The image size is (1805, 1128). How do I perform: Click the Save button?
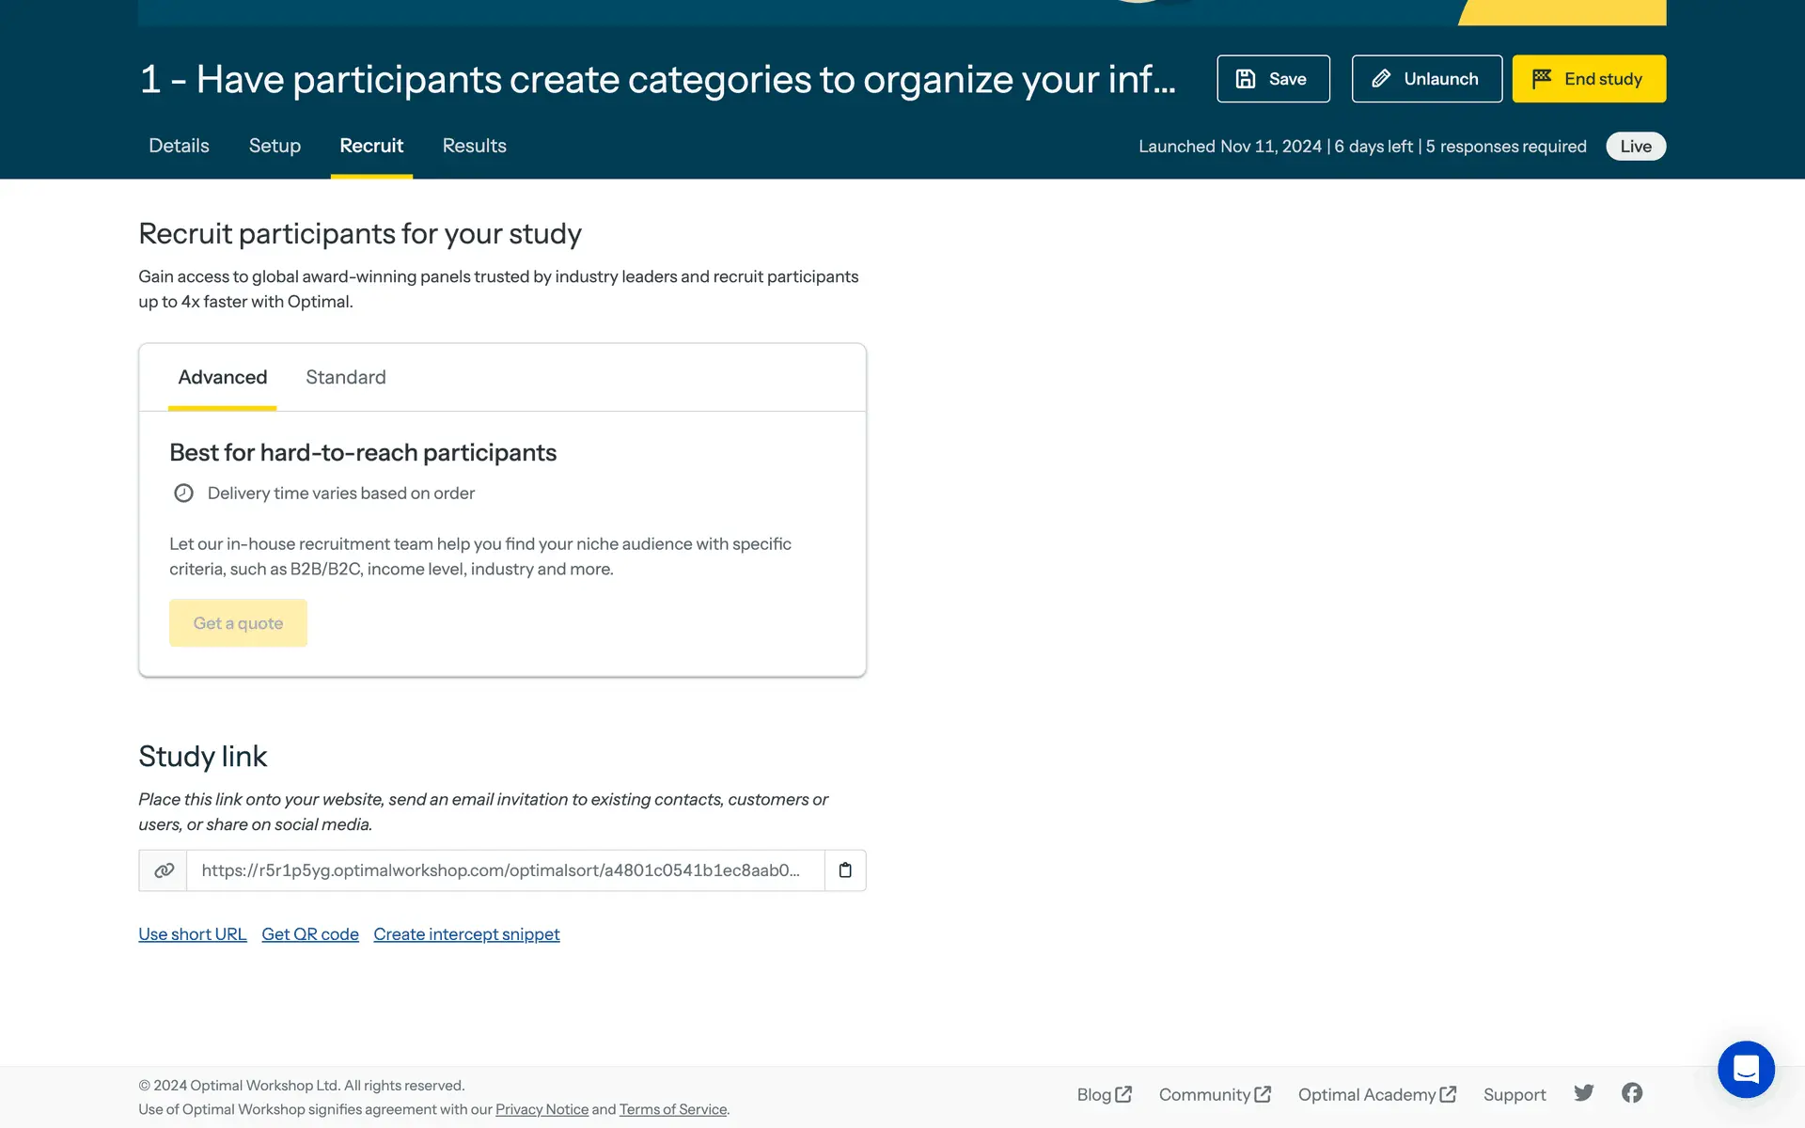[x=1273, y=79]
